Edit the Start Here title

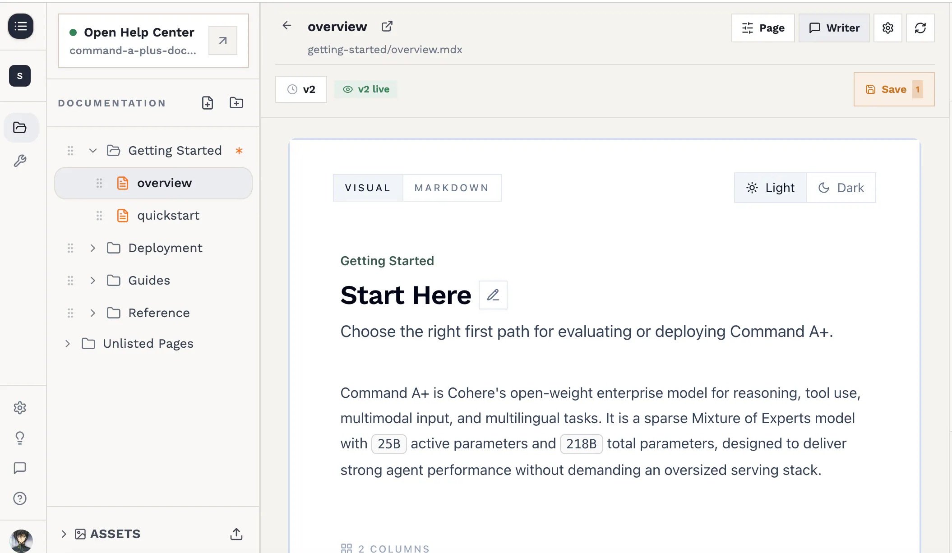click(x=493, y=295)
